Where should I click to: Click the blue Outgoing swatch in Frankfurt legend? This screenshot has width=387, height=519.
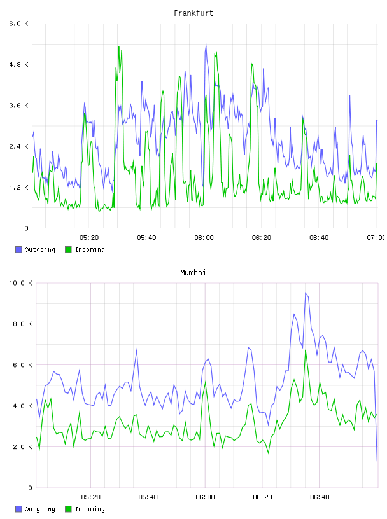pos(18,249)
